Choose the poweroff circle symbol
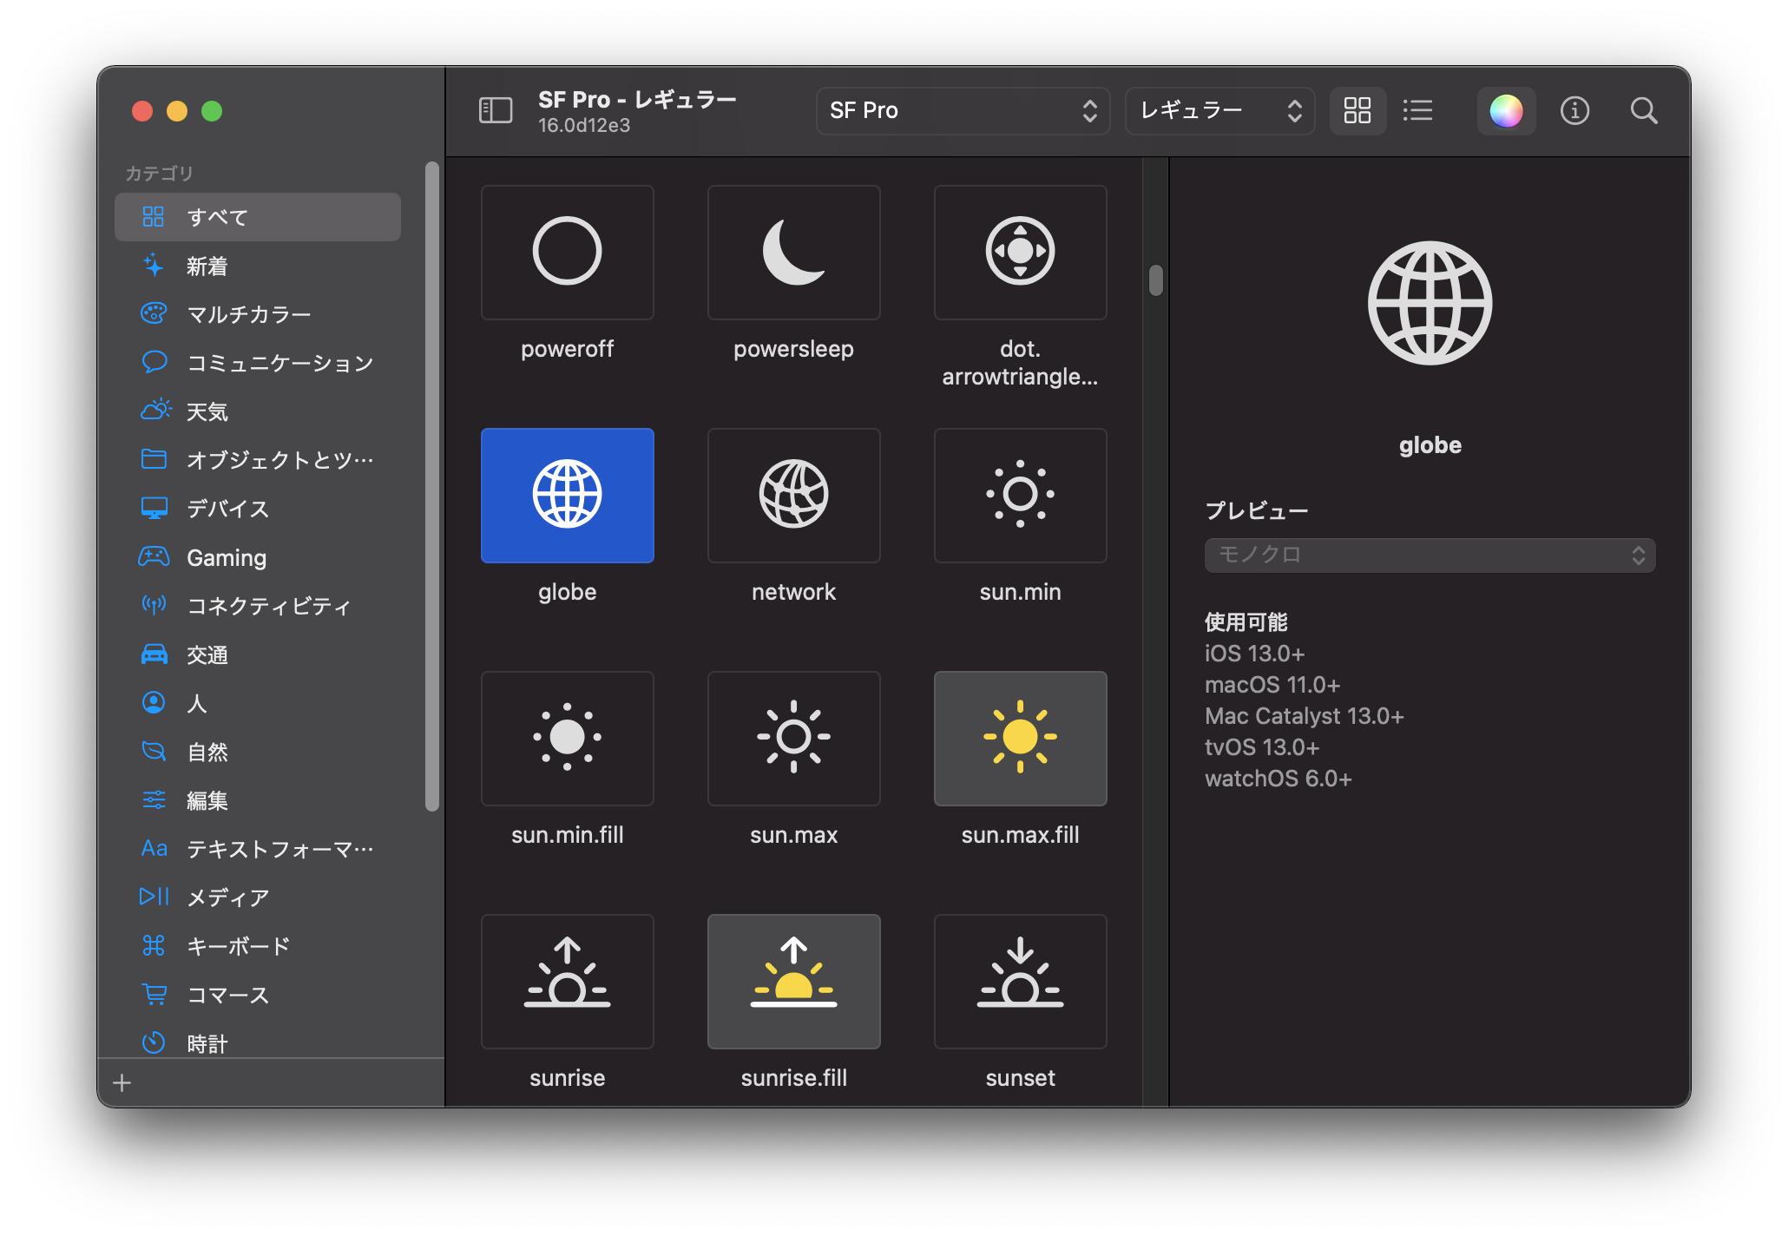Screen dimensions: 1788x1236 pos(567,252)
